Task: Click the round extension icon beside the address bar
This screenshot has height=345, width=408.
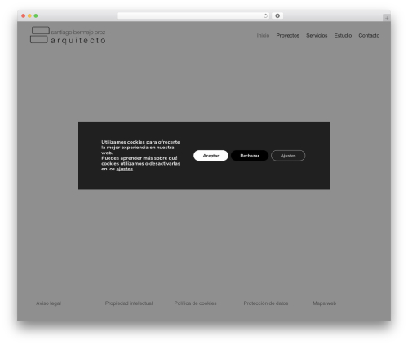Action: (x=277, y=16)
